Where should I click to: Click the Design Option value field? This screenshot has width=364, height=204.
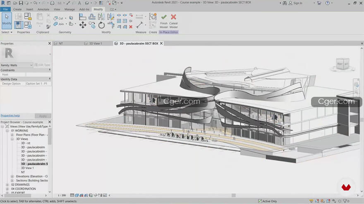click(x=38, y=84)
